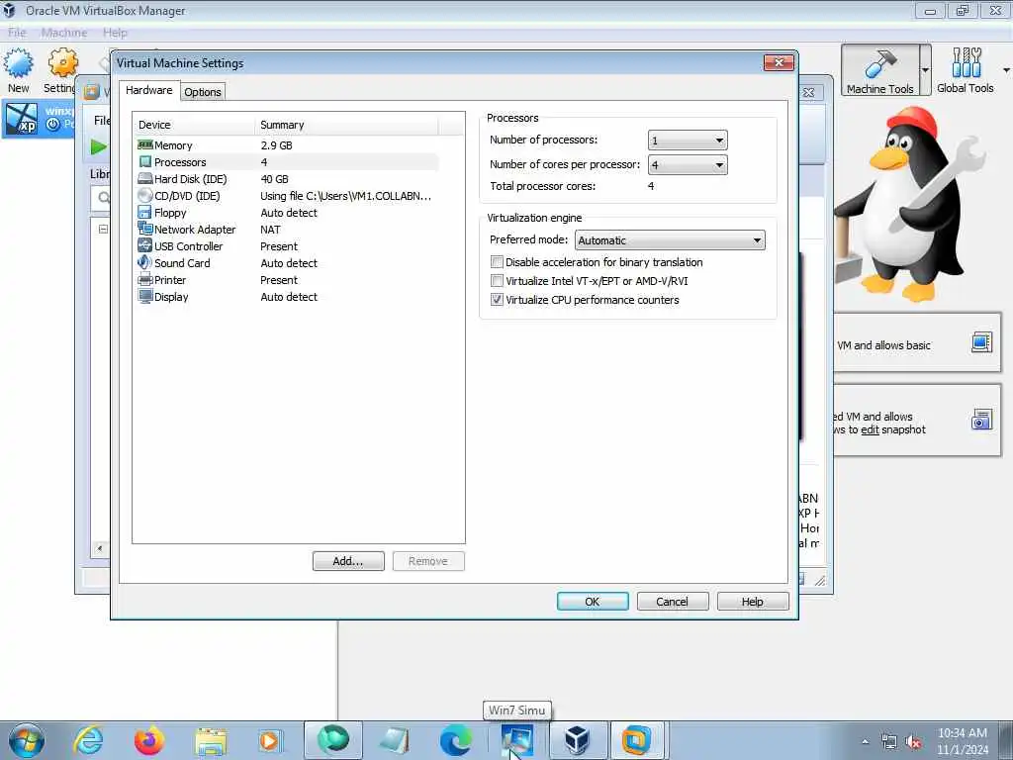The width and height of the screenshot is (1013, 760).
Task: Click the Display monitor icon
Action: pyautogui.click(x=144, y=297)
